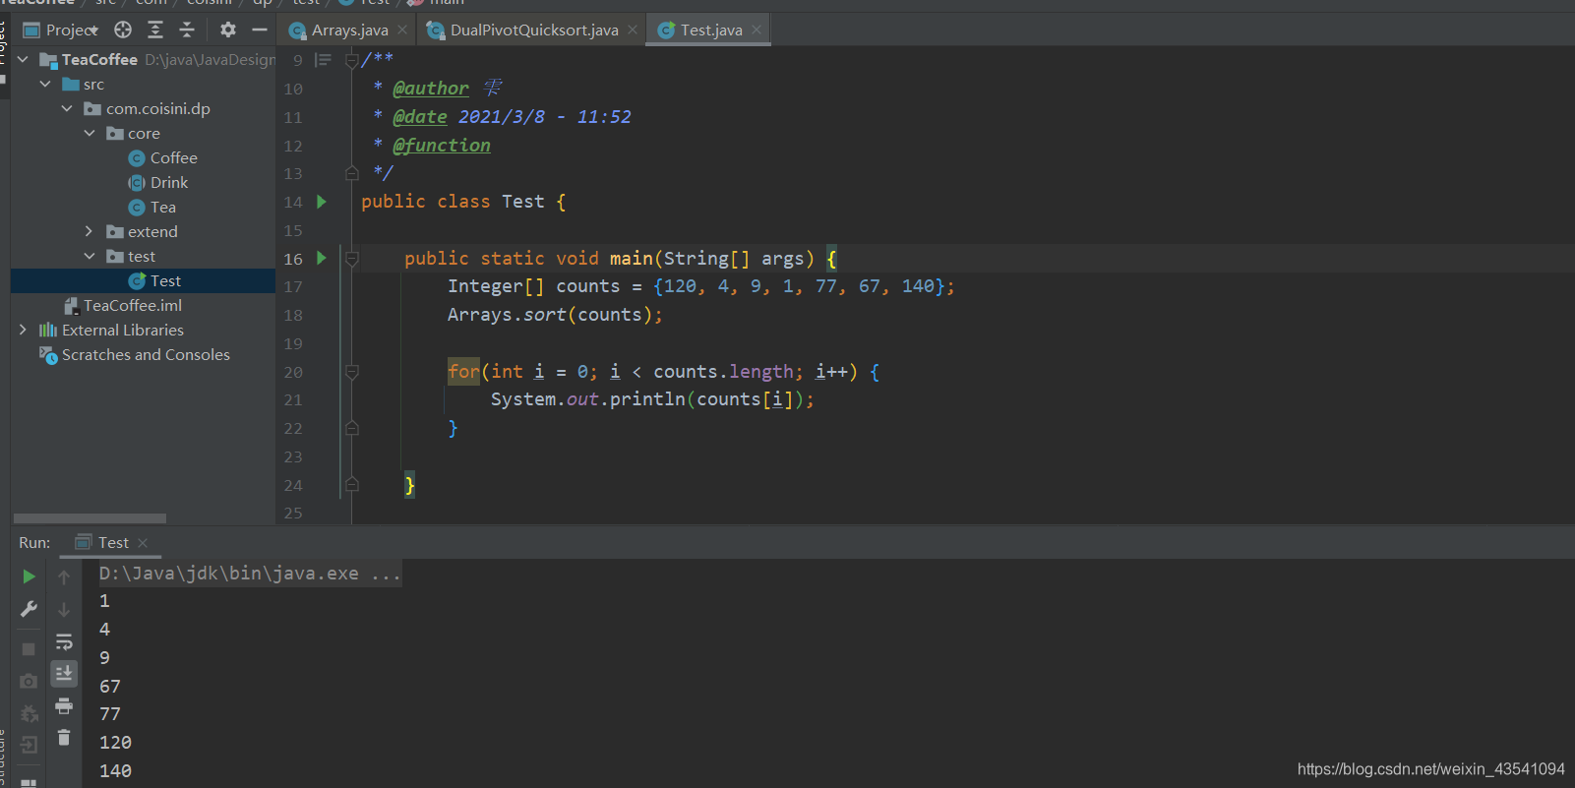Viewport: 1575px width, 788px height.
Task: Click console output value '140'
Action: 115,771
